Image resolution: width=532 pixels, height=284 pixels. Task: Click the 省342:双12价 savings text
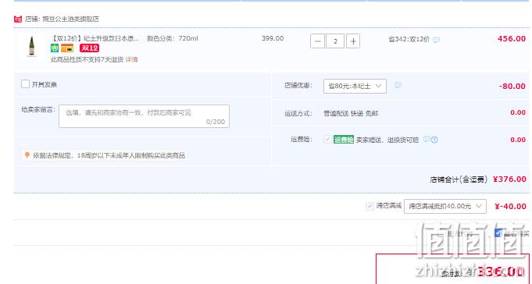coord(409,39)
